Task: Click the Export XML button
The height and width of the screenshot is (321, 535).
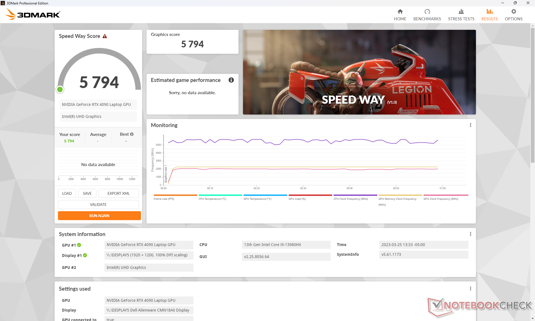Action: pyautogui.click(x=118, y=193)
